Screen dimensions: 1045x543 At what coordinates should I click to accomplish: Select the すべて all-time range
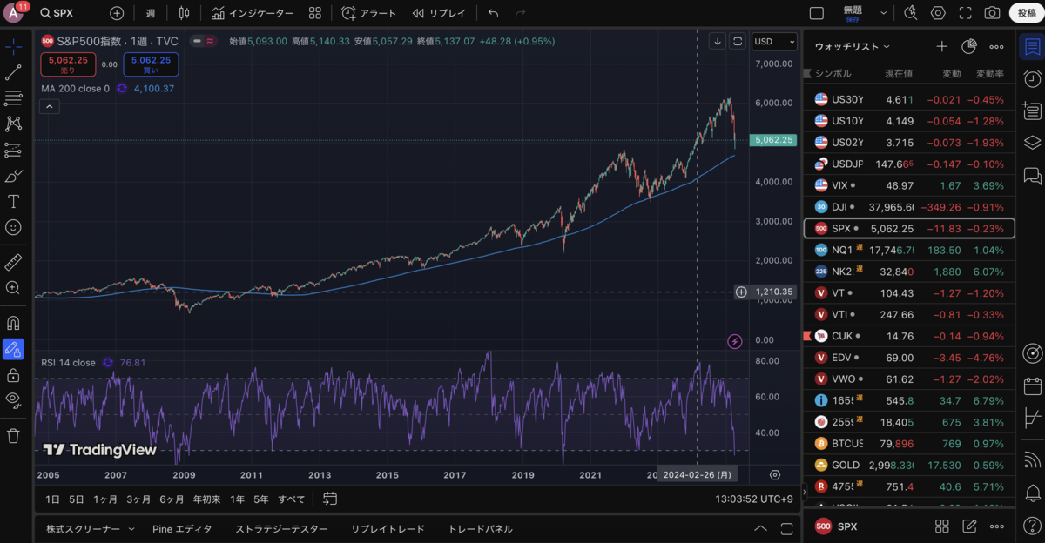pos(292,499)
